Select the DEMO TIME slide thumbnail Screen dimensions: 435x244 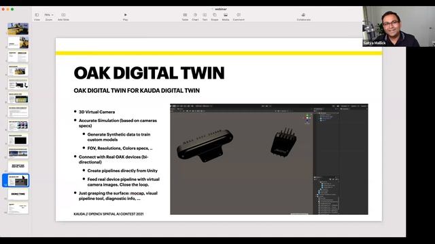point(18,194)
